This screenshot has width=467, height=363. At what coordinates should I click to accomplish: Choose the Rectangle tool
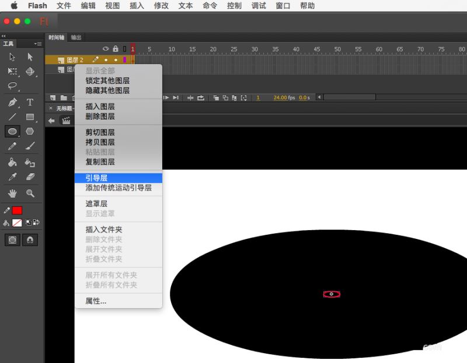(x=30, y=117)
